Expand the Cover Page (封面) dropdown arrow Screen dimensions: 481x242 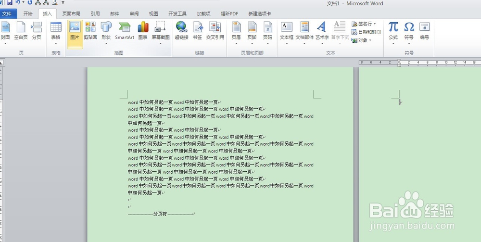coord(5,44)
